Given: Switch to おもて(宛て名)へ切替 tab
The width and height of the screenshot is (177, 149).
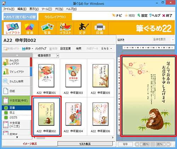Looking at the screenshot, I should point(20,17).
